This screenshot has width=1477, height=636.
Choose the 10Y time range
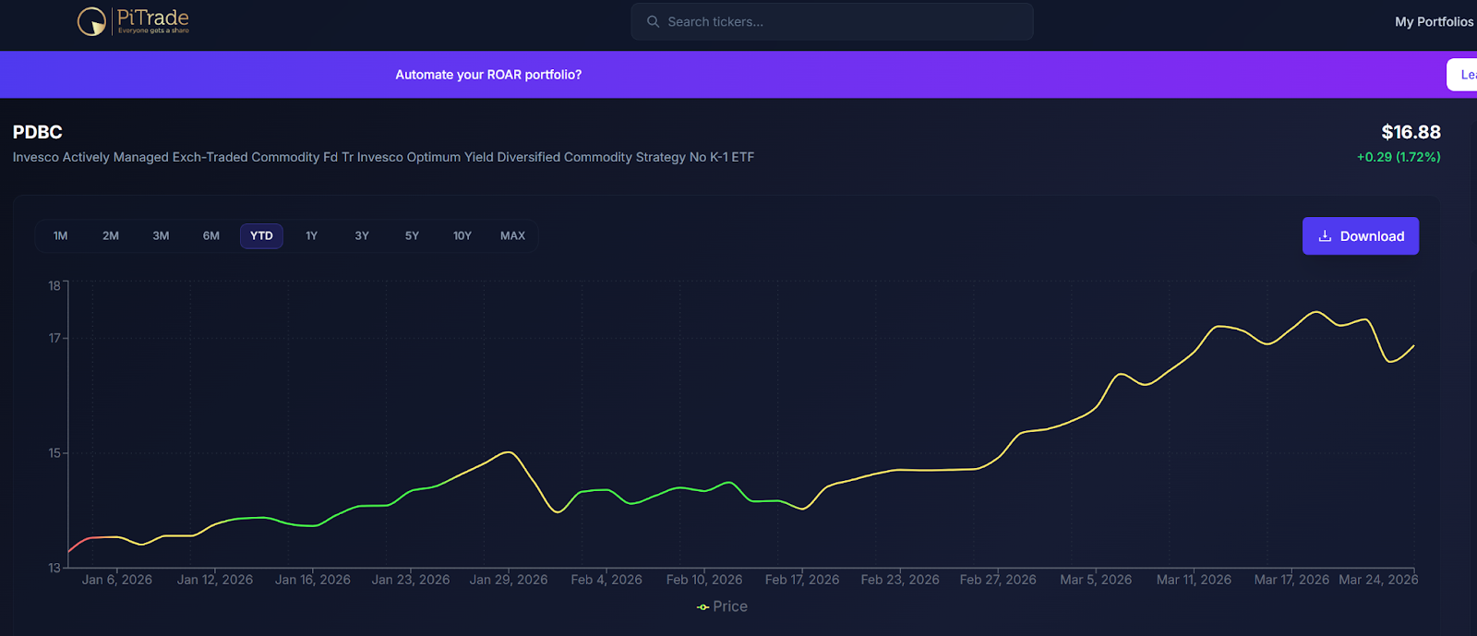(462, 236)
